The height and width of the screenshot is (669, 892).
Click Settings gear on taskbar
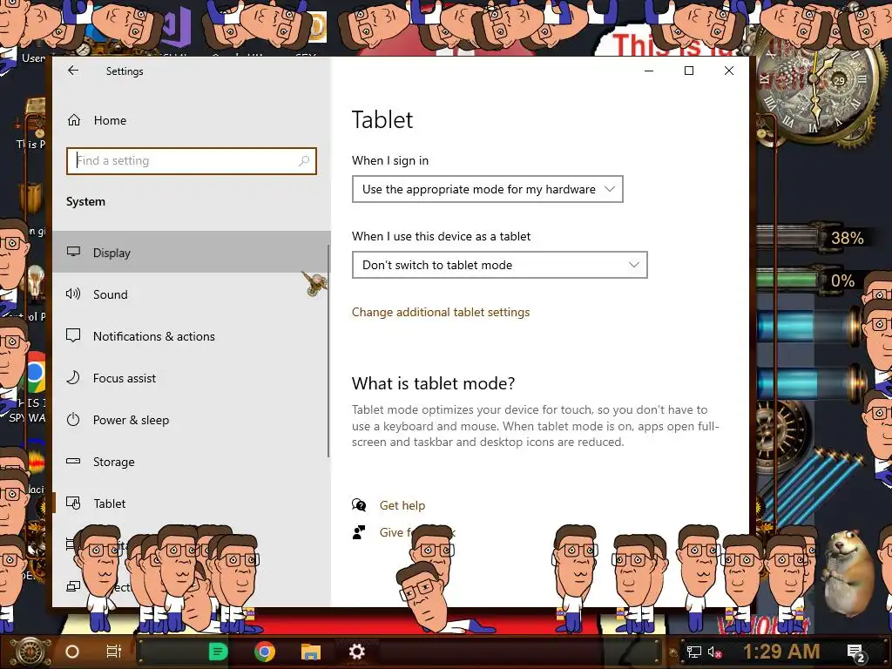click(x=356, y=652)
